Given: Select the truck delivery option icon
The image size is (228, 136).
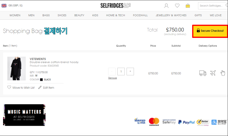Looking at the screenshot, I should coord(203,73).
